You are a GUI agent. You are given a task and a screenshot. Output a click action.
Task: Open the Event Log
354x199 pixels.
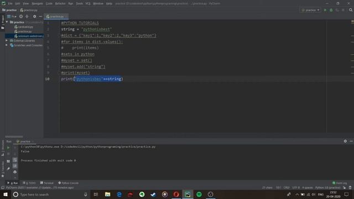(x=340, y=183)
